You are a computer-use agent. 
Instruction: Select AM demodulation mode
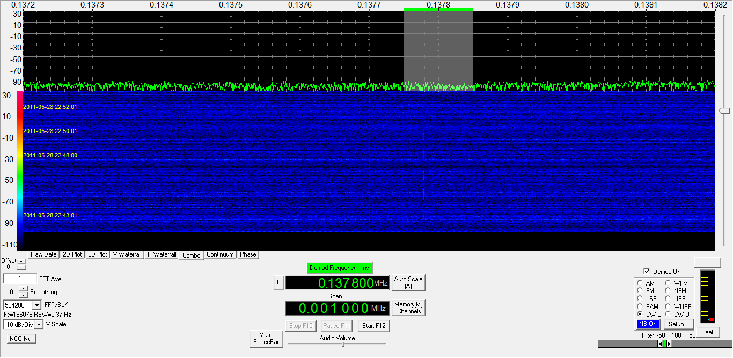pyautogui.click(x=640, y=283)
